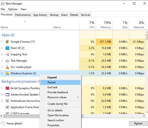The height and width of the screenshot is (128, 148).
Task: Click the 62.0 MB Antimalware memory cell
Action: [104, 101]
